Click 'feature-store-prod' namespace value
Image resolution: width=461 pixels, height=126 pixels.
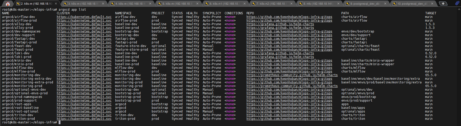[x=132, y=50]
